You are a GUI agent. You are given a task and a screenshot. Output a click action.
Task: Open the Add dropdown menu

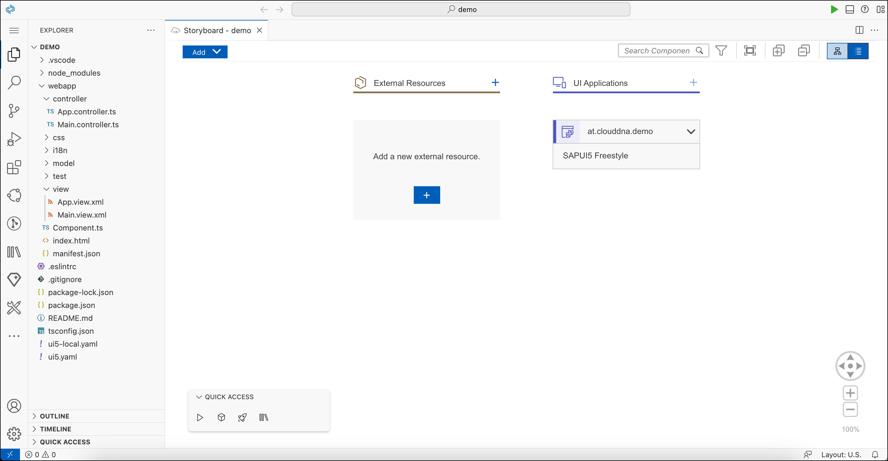[x=205, y=52]
